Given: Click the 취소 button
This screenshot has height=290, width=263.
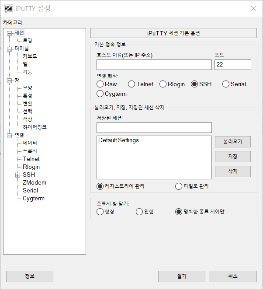Looking at the screenshot, I should [x=233, y=276].
